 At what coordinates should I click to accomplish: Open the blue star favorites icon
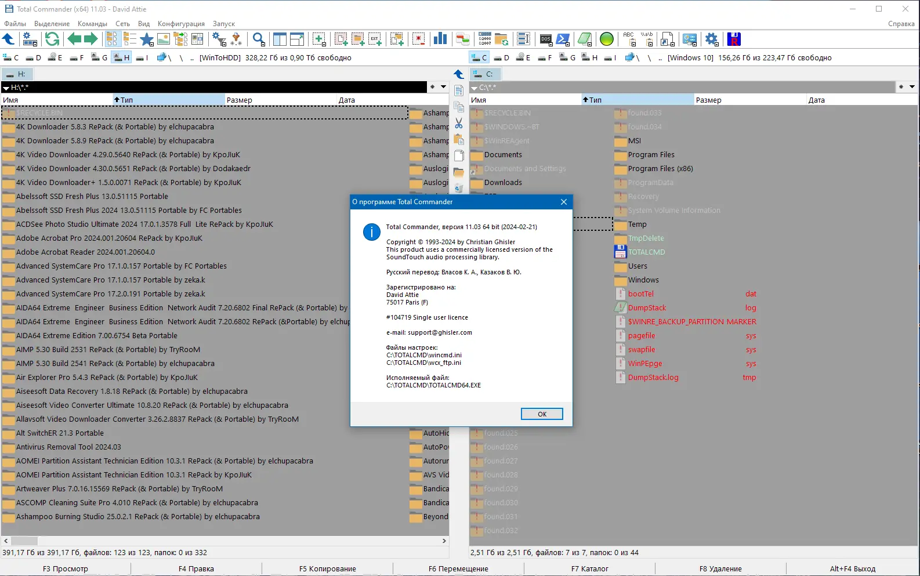point(147,39)
